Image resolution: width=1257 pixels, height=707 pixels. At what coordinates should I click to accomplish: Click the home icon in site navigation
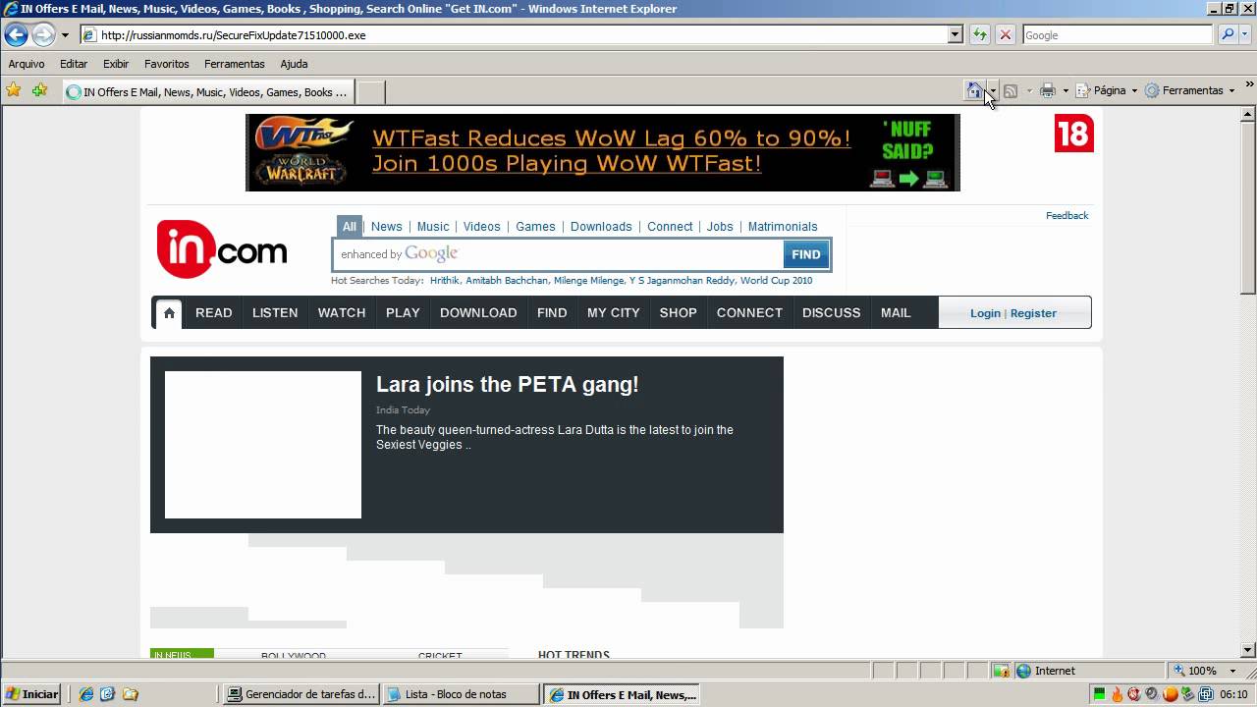click(169, 313)
